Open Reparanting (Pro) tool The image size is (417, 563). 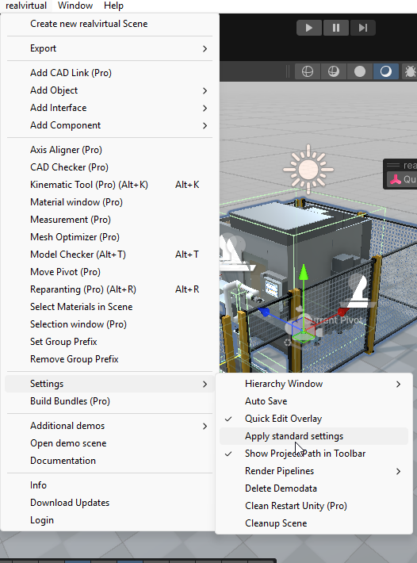tap(109, 289)
